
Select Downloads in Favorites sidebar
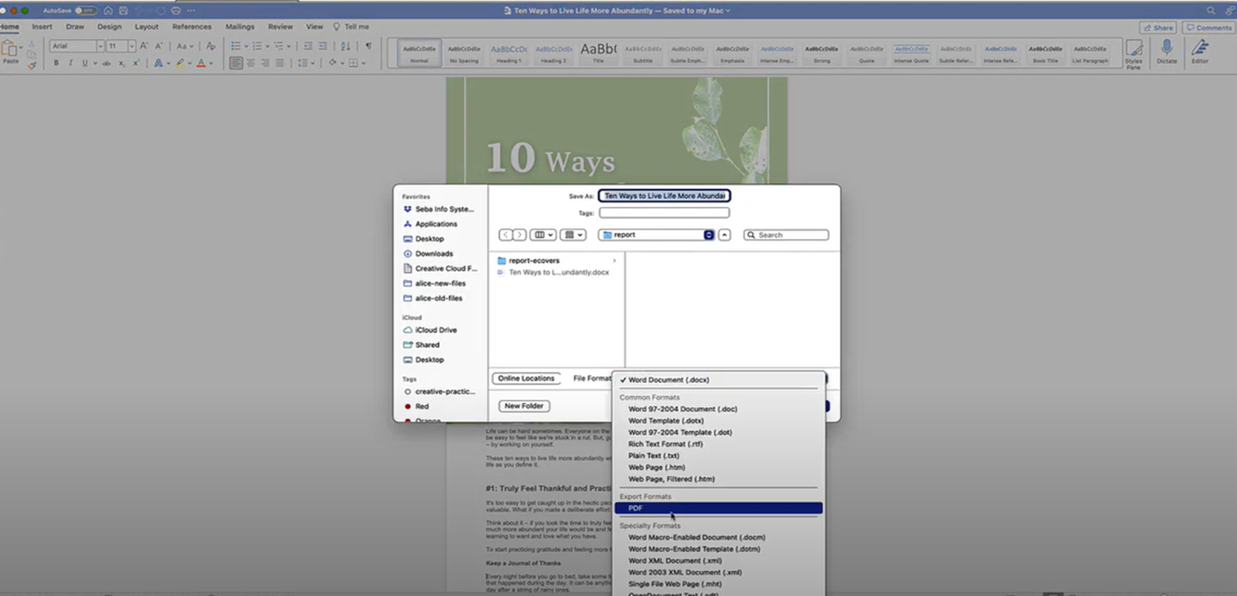click(433, 254)
